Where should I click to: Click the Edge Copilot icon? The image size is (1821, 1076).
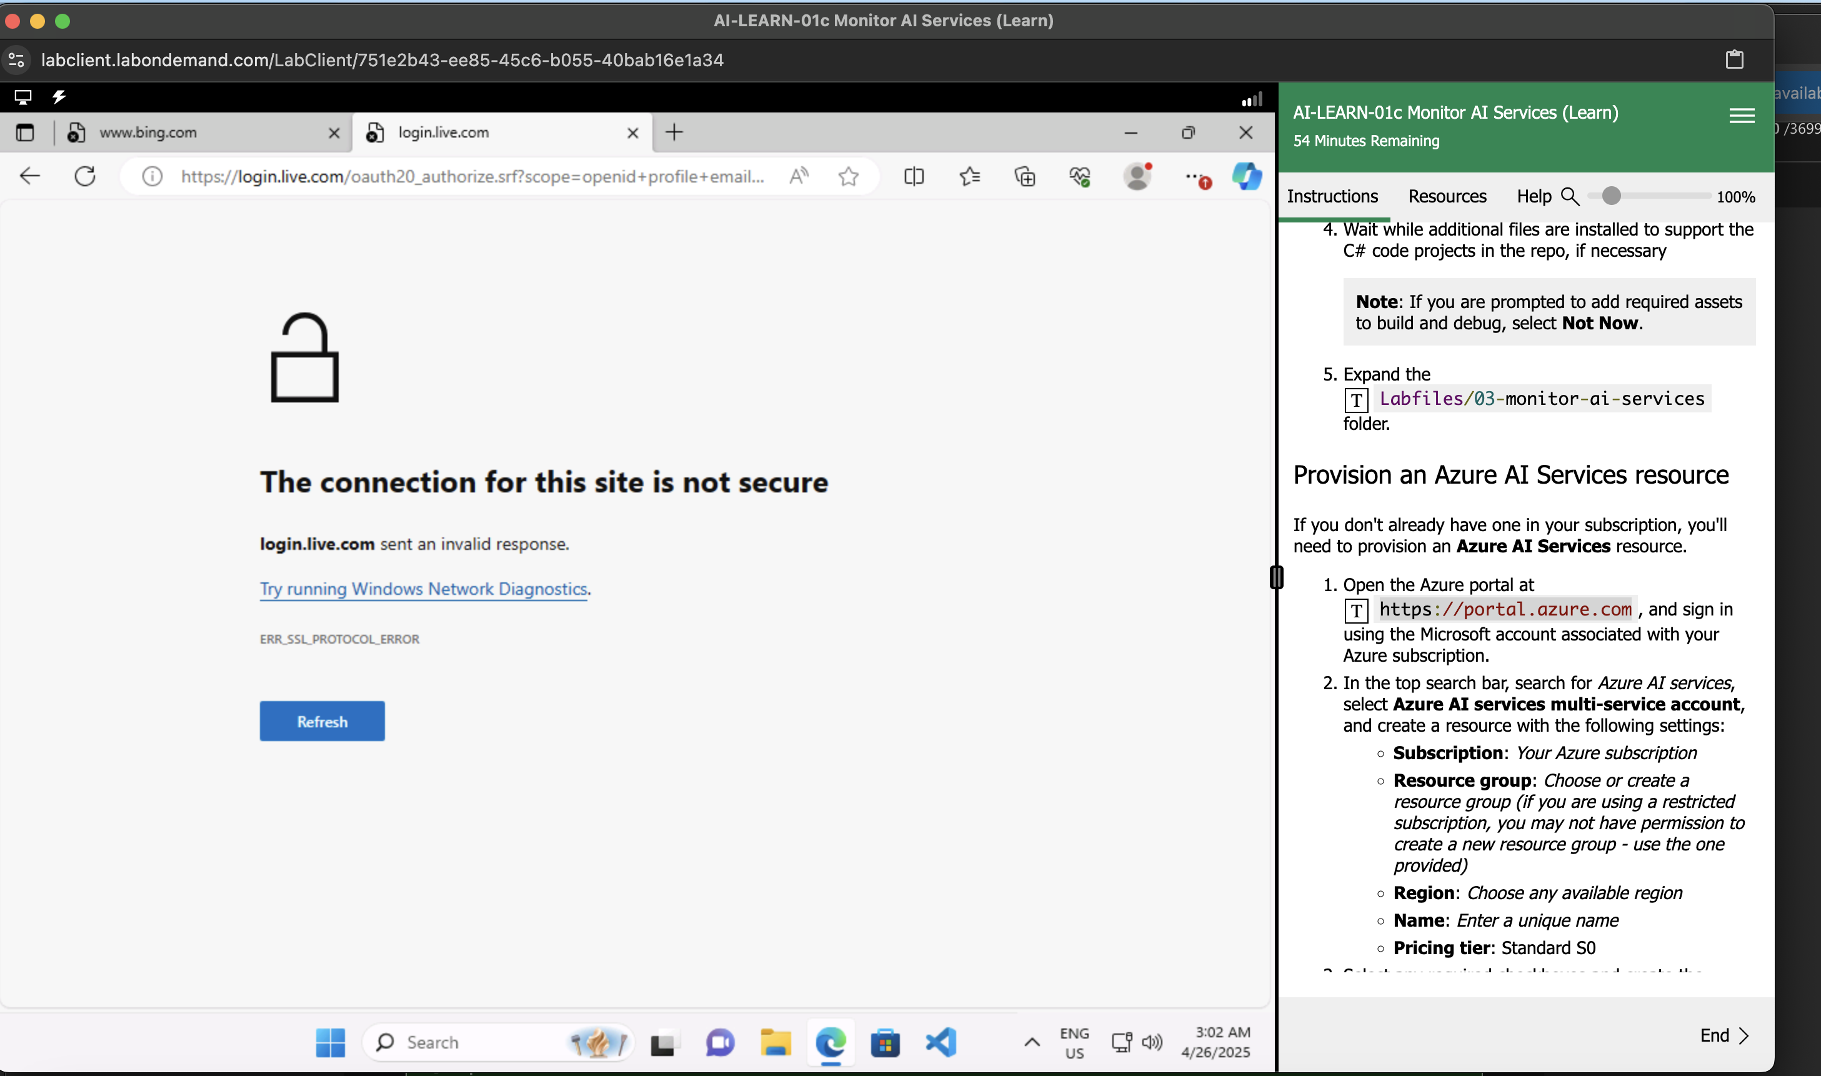(1247, 176)
